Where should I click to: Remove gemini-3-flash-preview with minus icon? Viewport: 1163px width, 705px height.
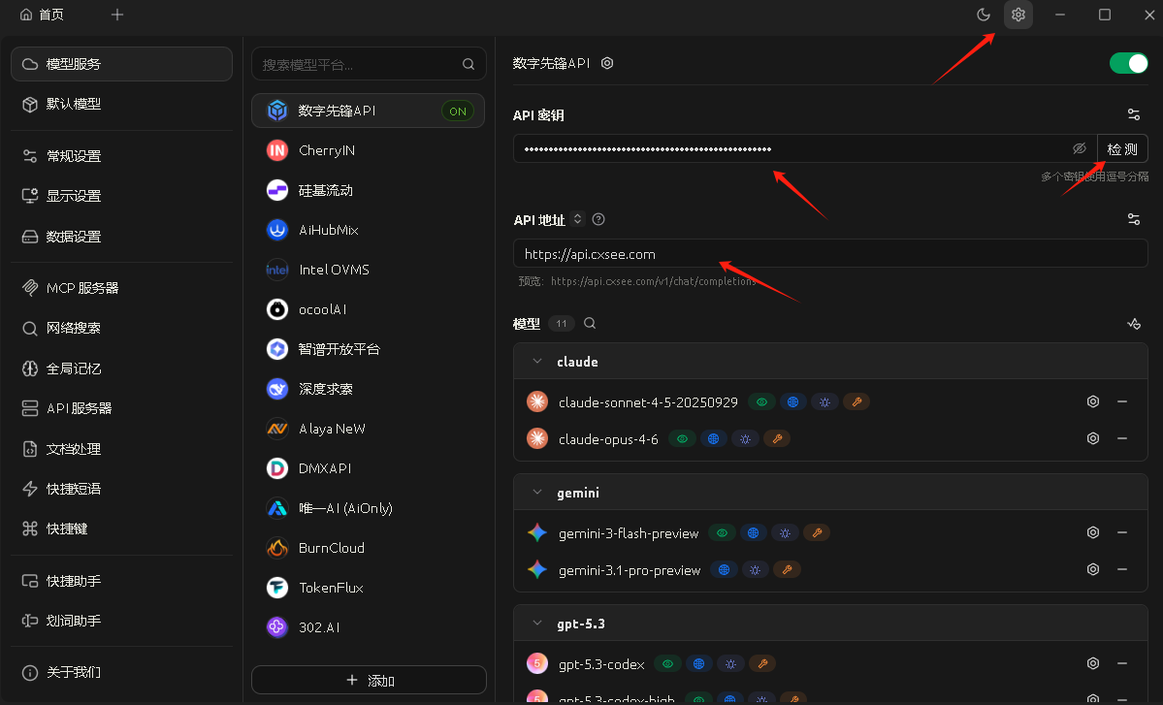[1122, 532]
